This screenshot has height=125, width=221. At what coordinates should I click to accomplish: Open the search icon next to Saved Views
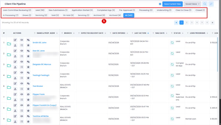click(x=205, y=4)
